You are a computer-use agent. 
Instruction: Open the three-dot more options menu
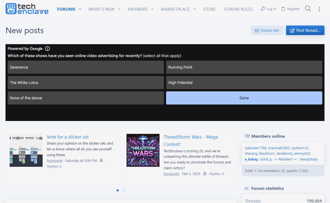[x=319, y=9]
